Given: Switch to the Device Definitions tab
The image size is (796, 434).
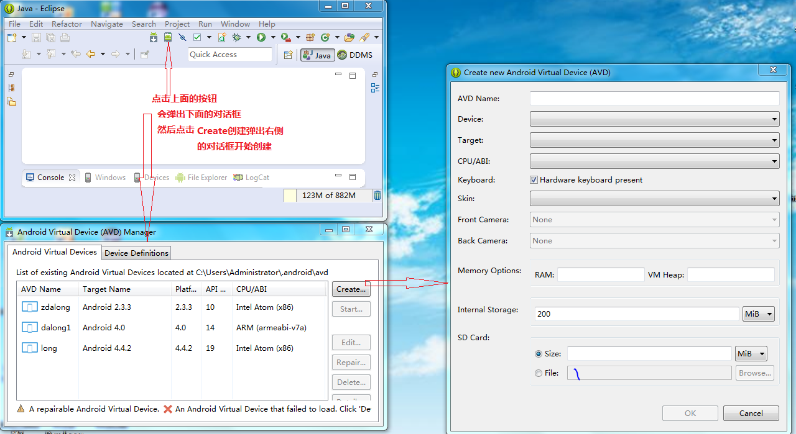Looking at the screenshot, I should coord(136,253).
